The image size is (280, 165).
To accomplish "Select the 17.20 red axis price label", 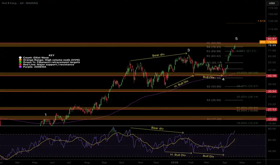I will click(272, 119).
